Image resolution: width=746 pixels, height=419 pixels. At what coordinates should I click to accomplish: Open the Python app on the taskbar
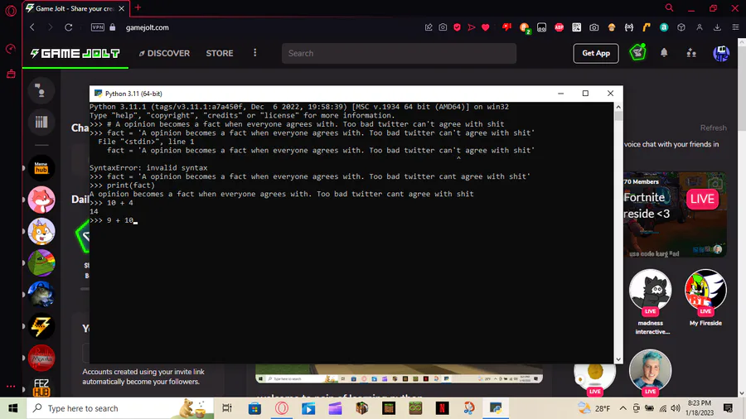point(496,408)
